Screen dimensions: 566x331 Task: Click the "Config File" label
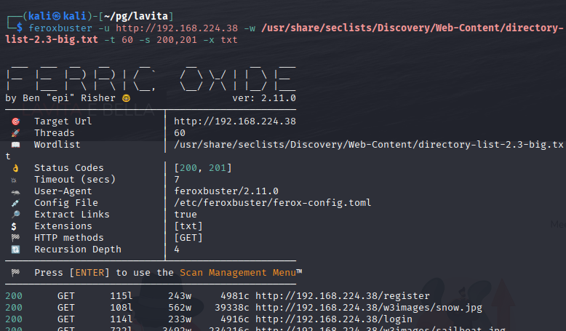click(x=66, y=203)
